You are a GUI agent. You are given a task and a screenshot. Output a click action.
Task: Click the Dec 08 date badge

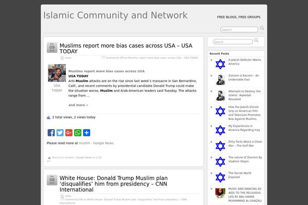click(x=52, y=180)
